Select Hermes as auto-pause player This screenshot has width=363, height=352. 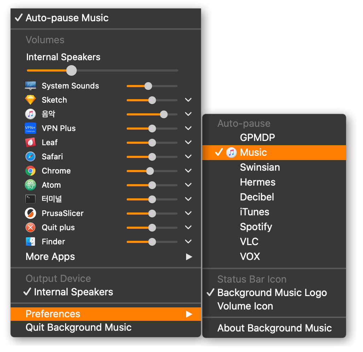pyautogui.click(x=274, y=182)
